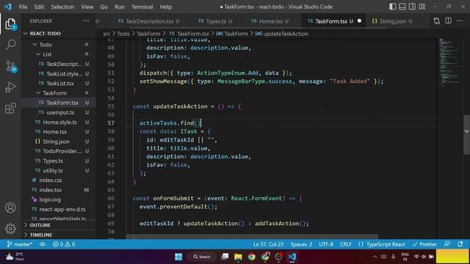Open the Source Control view
Image resolution: width=470 pixels, height=264 pixels.
click(x=11, y=66)
